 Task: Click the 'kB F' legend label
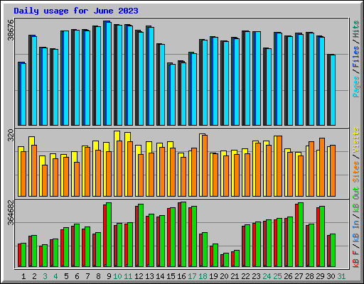[x=356, y=258]
